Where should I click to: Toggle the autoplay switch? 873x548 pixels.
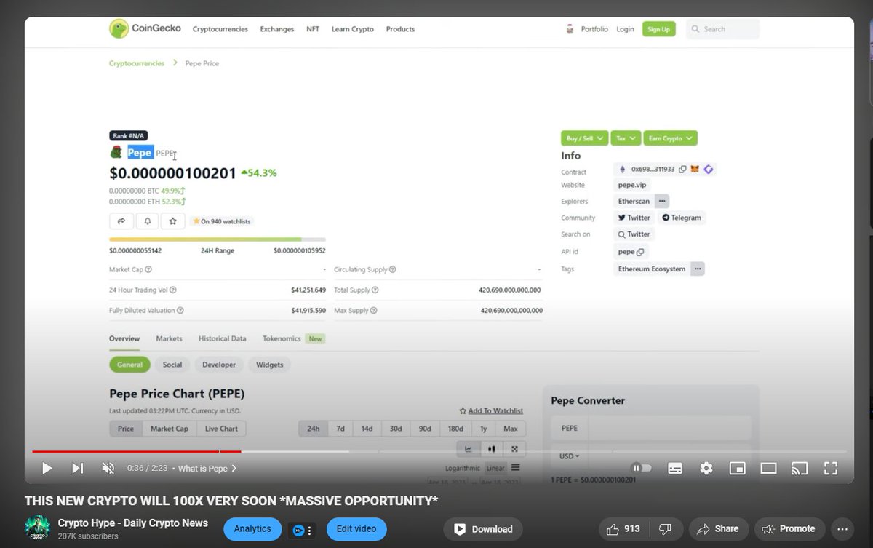tap(641, 468)
